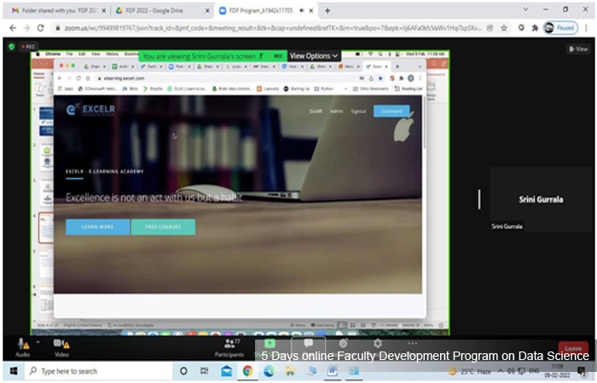Click the Dashboard button on the ExcelR page
597x383 pixels.
point(391,111)
